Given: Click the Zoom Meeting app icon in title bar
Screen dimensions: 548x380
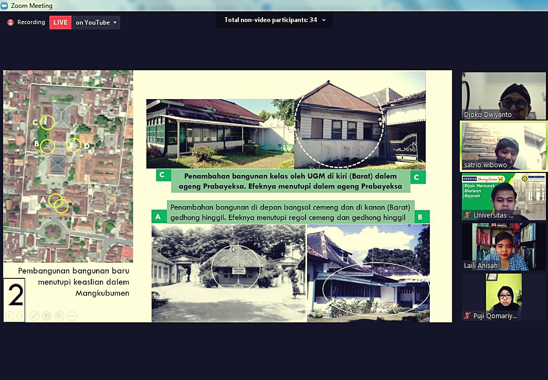Looking at the screenshot, I should (4, 5).
